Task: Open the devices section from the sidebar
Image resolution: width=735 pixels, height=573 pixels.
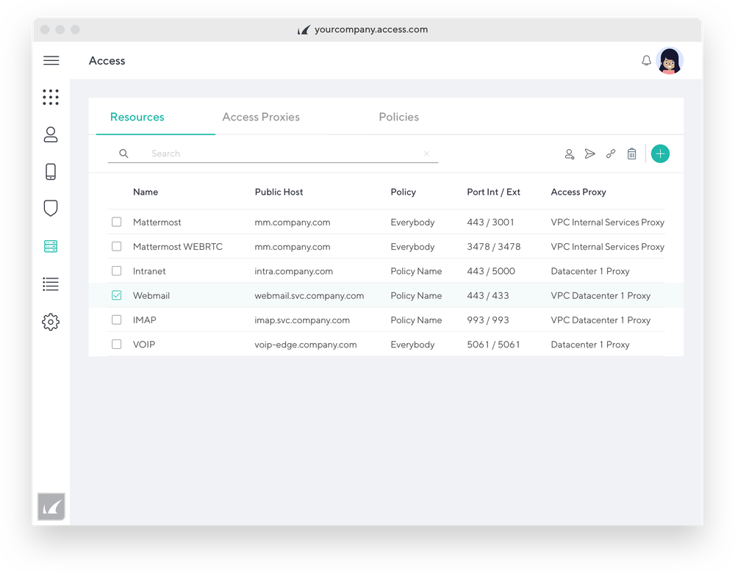Action: click(51, 171)
